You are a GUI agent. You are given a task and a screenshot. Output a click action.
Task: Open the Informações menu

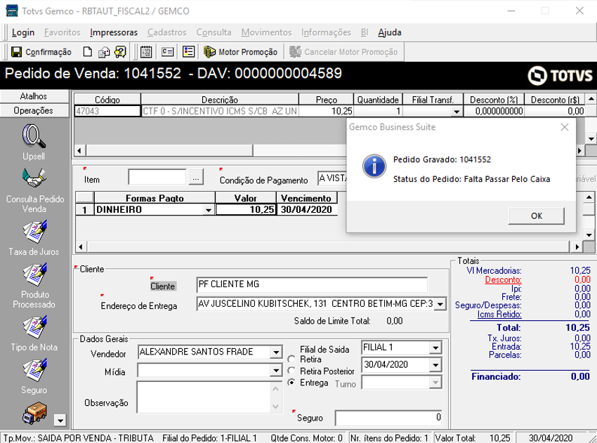pos(326,33)
